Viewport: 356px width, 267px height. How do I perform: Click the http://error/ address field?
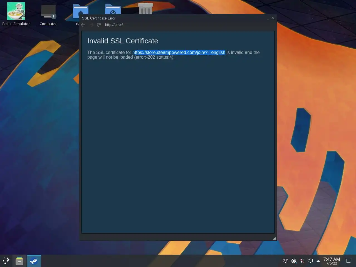(114, 25)
